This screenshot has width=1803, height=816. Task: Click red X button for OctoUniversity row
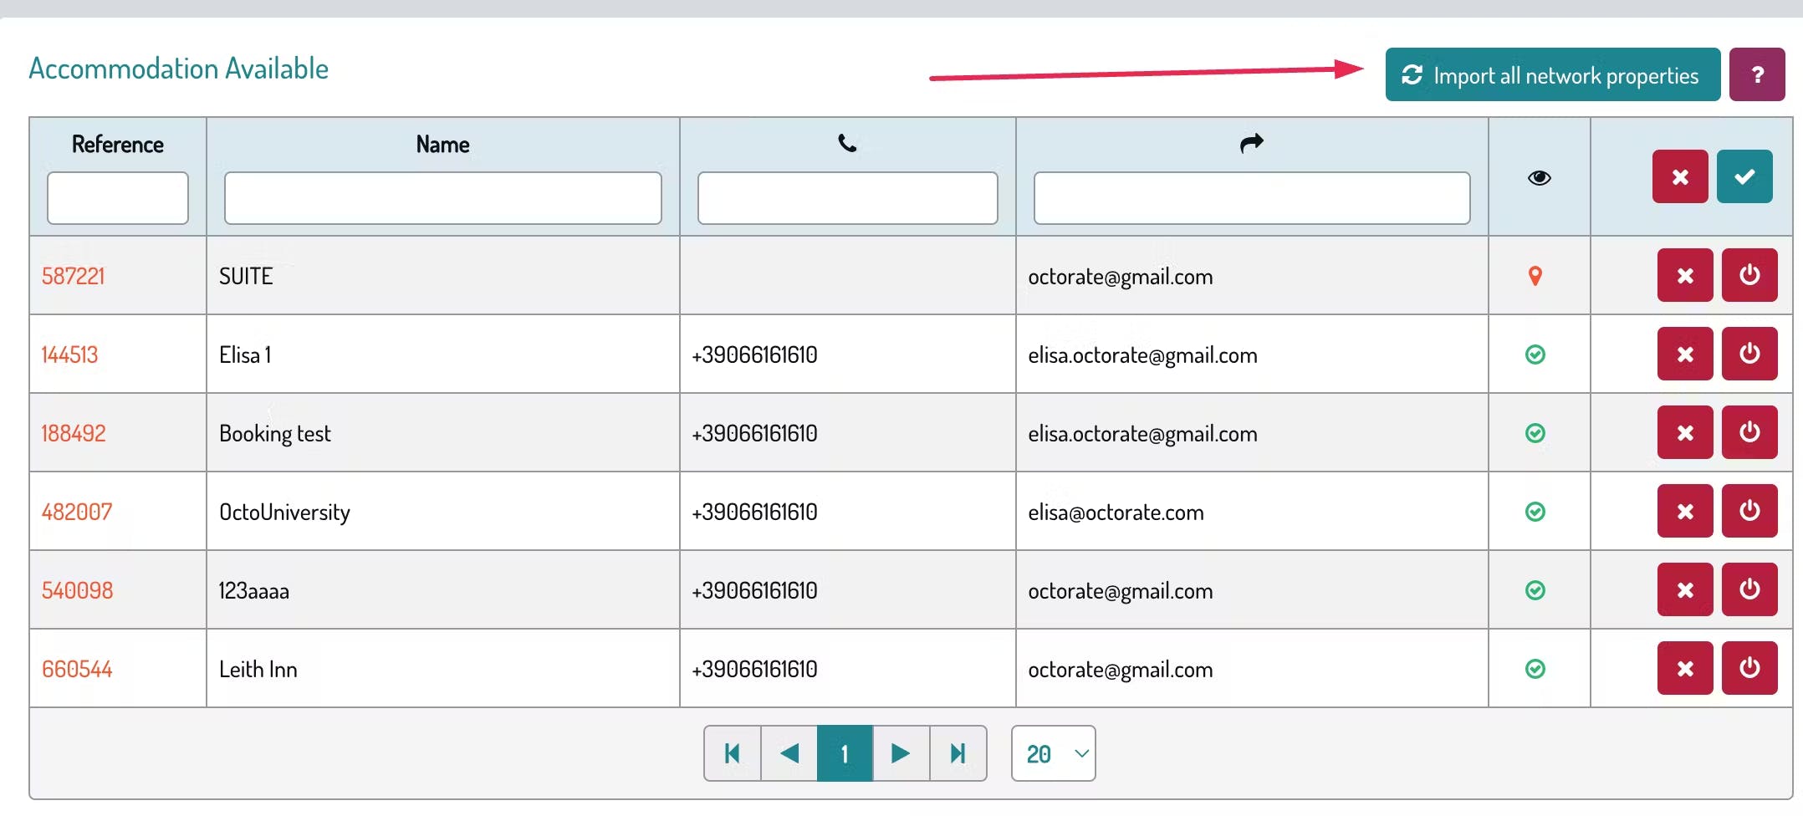click(x=1685, y=511)
